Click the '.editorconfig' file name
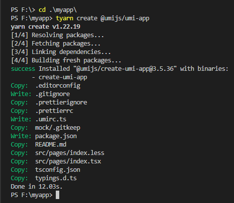The image size is (234, 203). 58,86
